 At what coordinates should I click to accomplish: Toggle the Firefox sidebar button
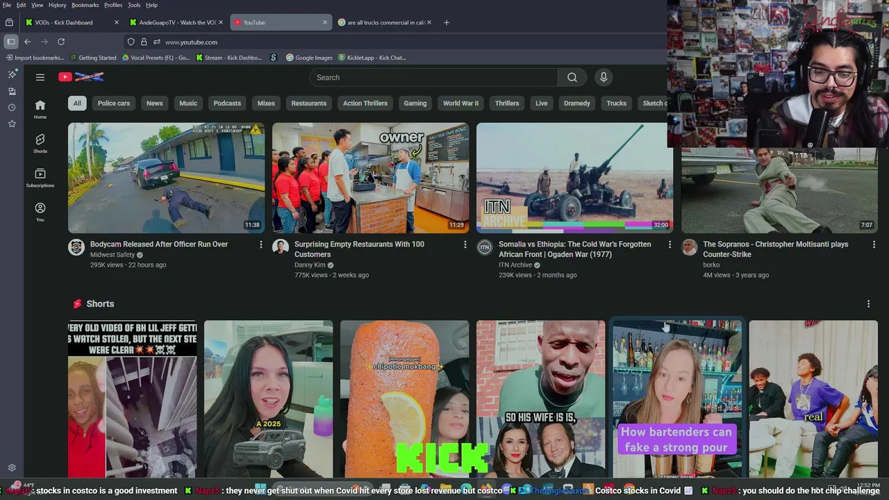pyautogui.click(x=10, y=42)
